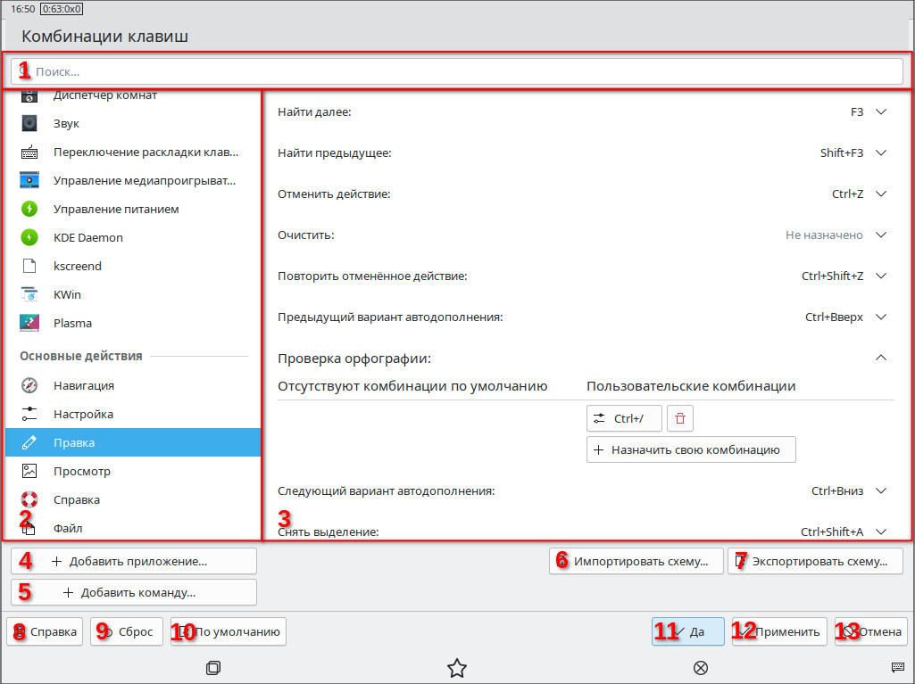Click the star icon in bottom bar
This screenshot has width=915, height=684.
(x=457, y=668)
